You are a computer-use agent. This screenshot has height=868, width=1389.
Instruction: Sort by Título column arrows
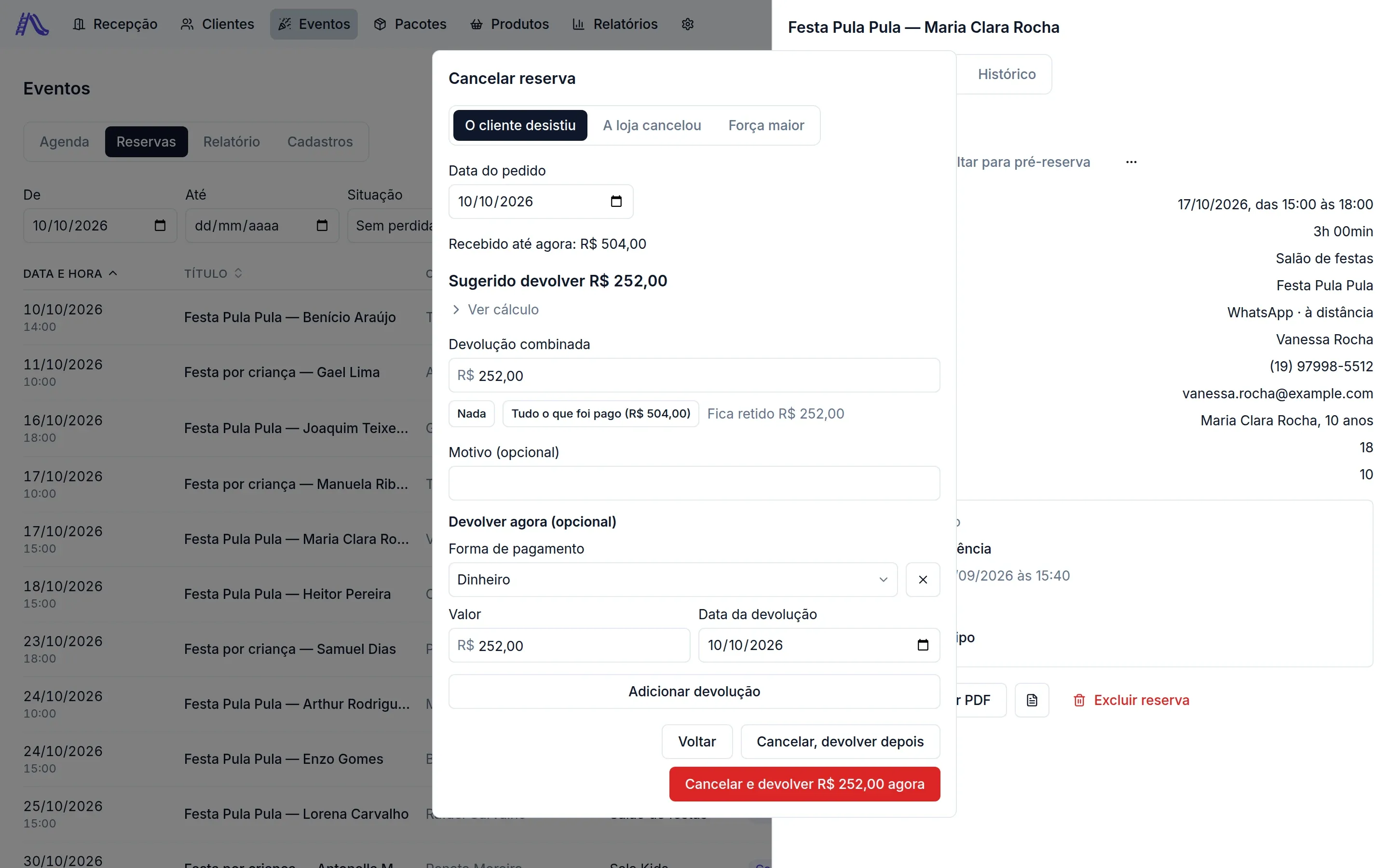(x=238, y=273)
